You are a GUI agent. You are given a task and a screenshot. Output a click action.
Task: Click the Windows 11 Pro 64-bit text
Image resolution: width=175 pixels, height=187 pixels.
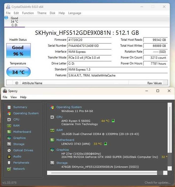tap(77, 111)
